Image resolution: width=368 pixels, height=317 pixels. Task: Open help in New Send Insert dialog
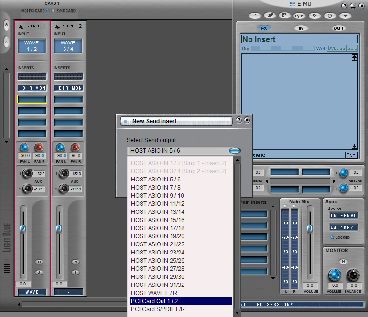238,120
